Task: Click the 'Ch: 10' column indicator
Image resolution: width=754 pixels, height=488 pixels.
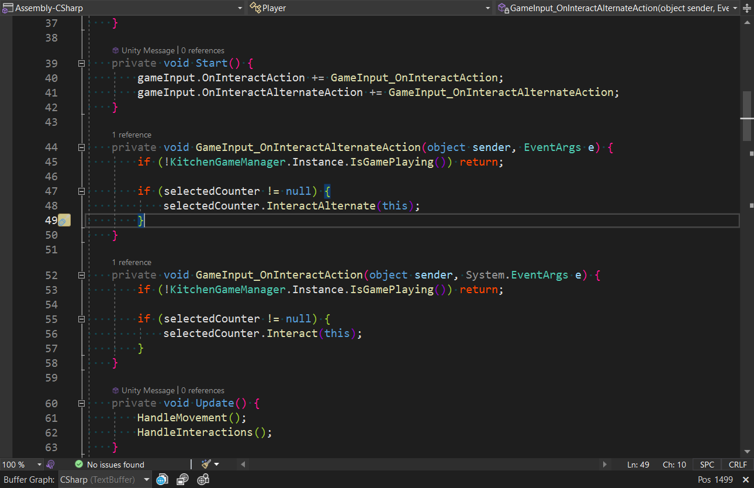Action: 675,465
